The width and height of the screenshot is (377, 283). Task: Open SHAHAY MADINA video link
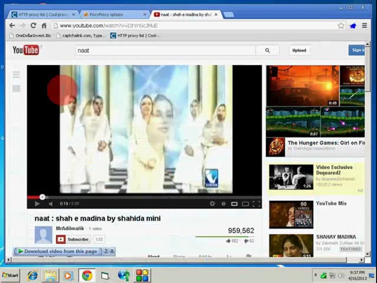(x=336, y=237)
